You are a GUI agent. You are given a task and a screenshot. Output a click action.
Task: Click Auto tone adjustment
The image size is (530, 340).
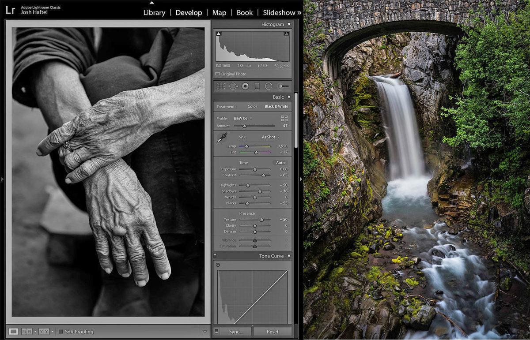coord(281,163)
